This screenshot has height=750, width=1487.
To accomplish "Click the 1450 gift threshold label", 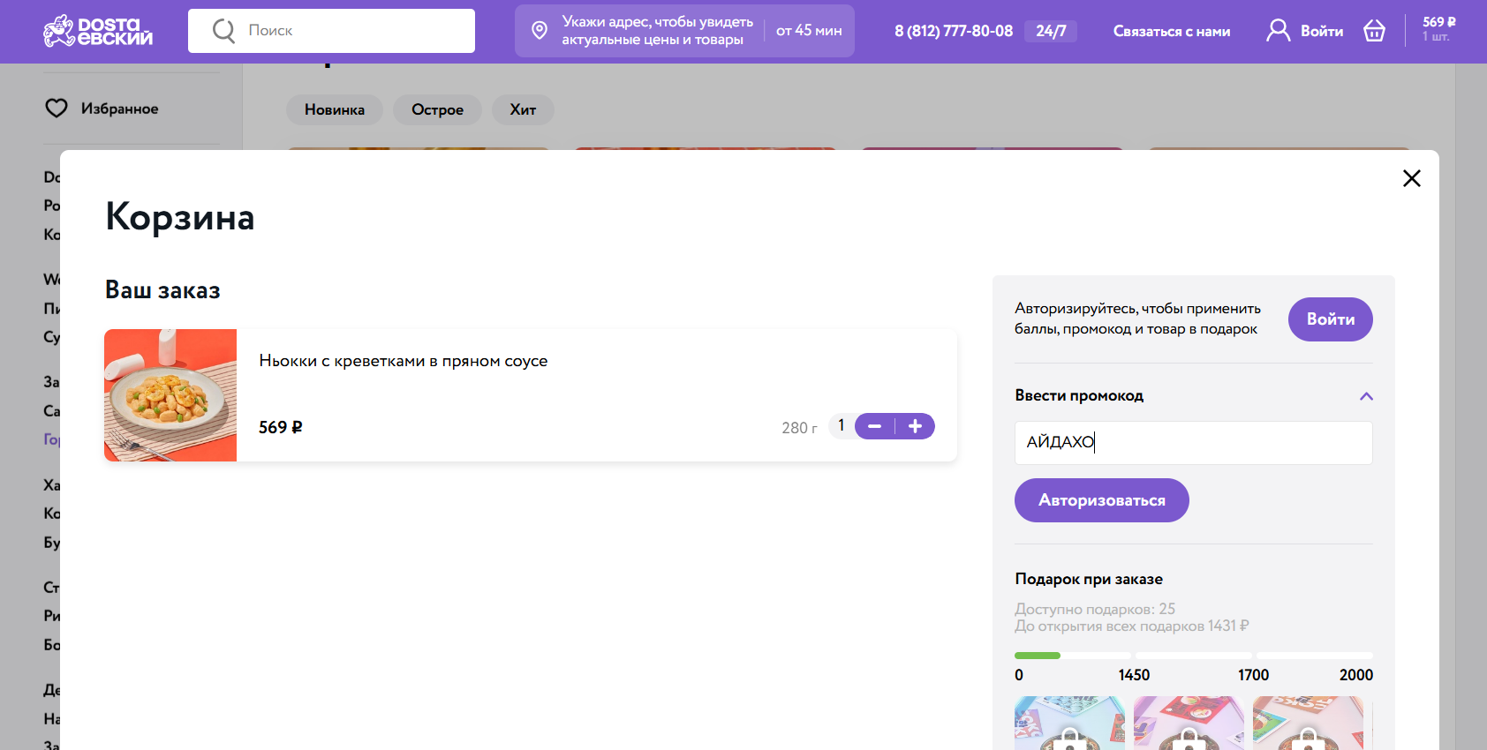I will coord(1134,675).
